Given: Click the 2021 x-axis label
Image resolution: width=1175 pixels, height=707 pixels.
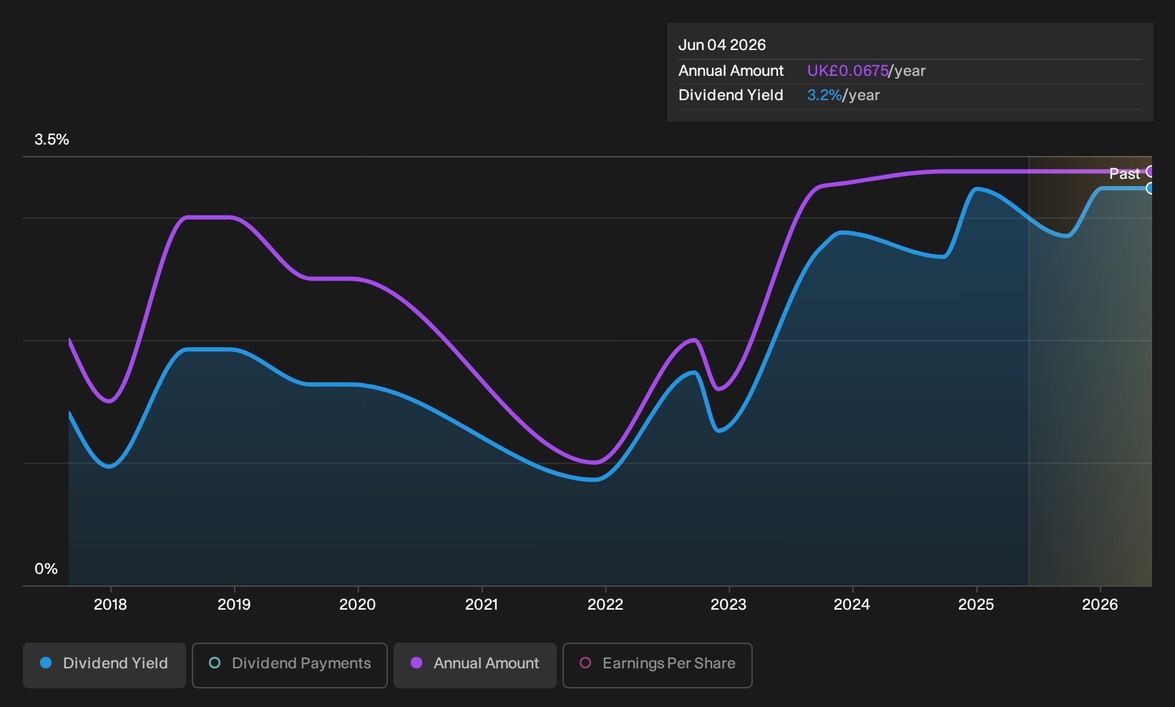Looking at the screenshot, I should [482, 605].
